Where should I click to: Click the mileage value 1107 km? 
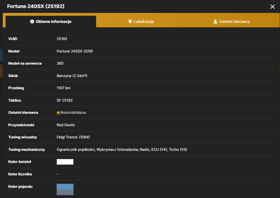[x=64, y=88]
